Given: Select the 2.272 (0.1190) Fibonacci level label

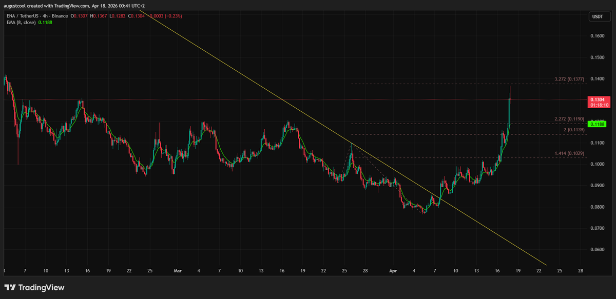Looking at the screenshot, I should 570,119.
